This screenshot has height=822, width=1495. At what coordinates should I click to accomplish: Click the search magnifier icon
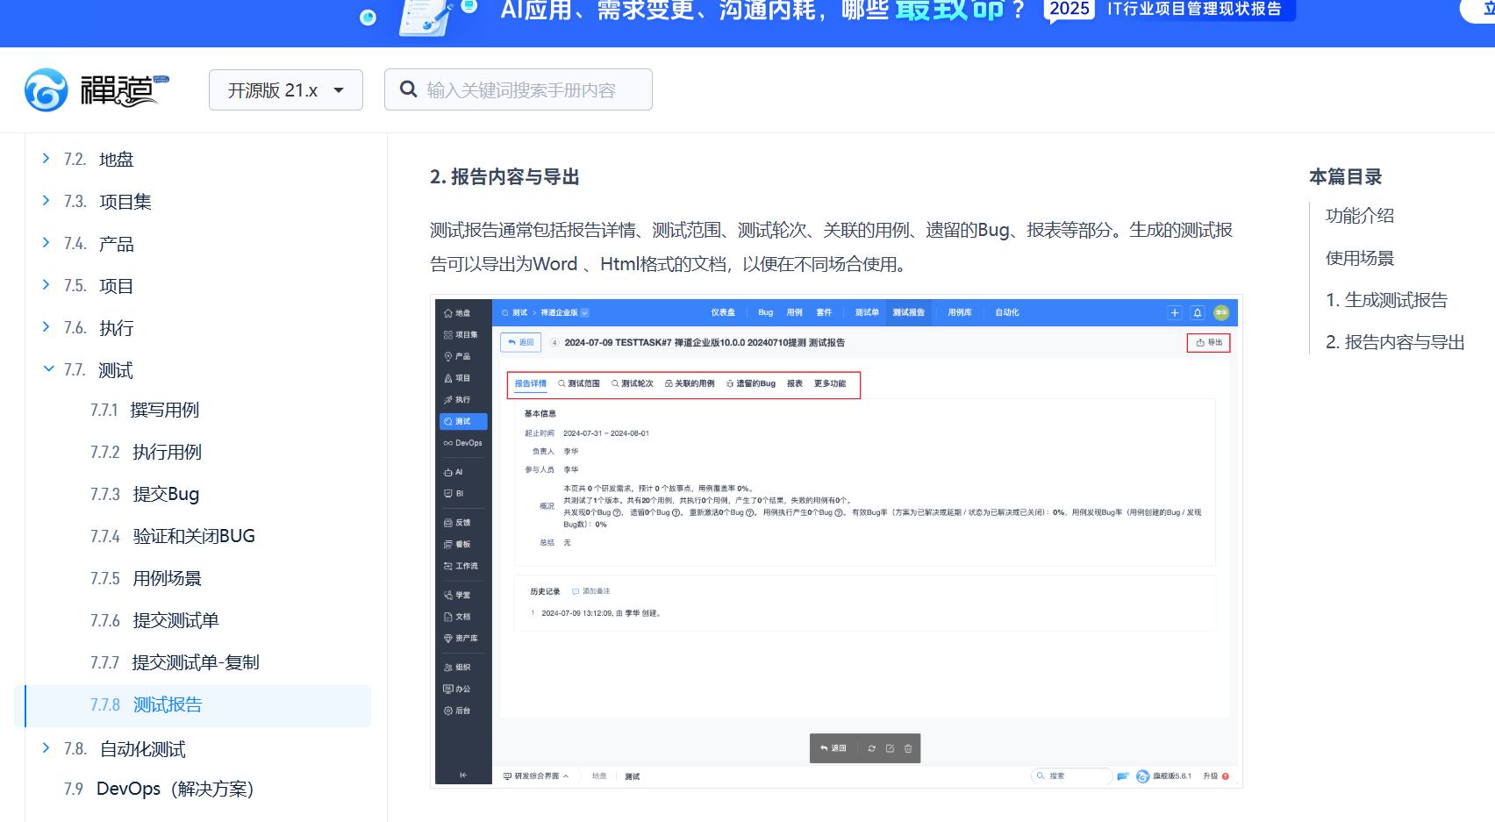408,89
